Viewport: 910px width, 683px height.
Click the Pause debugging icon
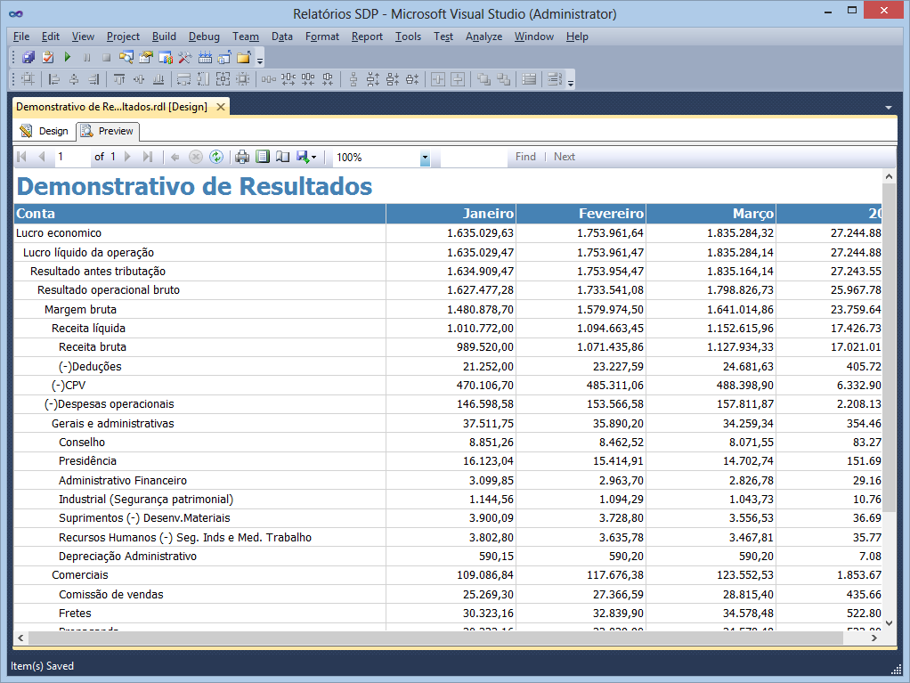(87, 58)
